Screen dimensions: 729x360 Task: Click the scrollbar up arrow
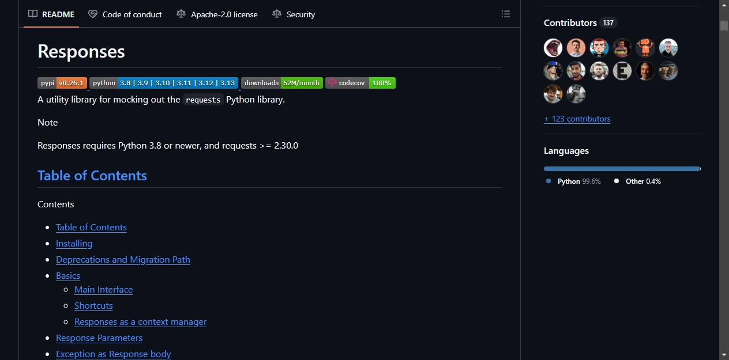[724, 5]
